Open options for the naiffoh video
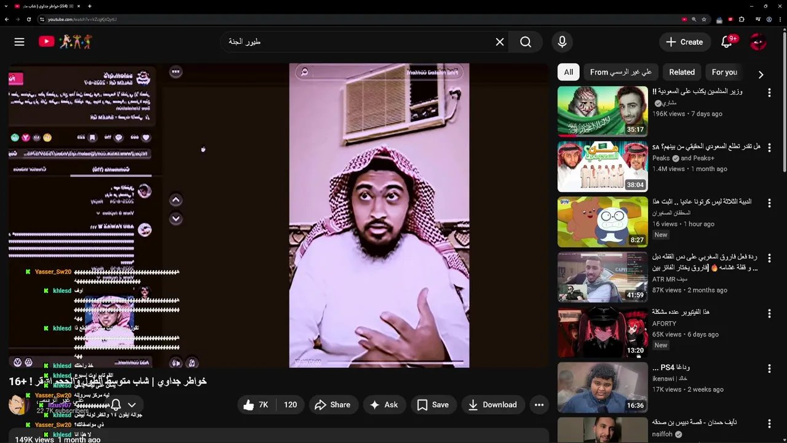The image size is (787, 443). 769,423
